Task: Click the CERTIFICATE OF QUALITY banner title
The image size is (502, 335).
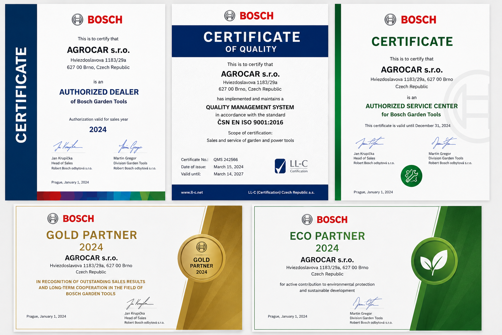Action: [252, 42]
